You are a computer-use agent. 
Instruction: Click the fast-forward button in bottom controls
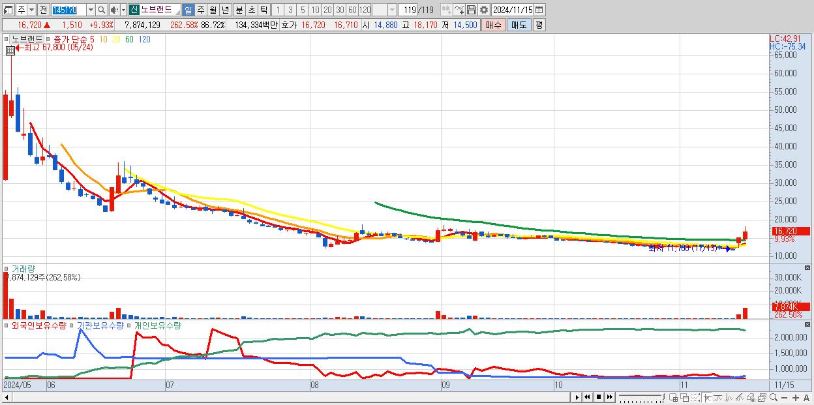click(x=610, y=397)
